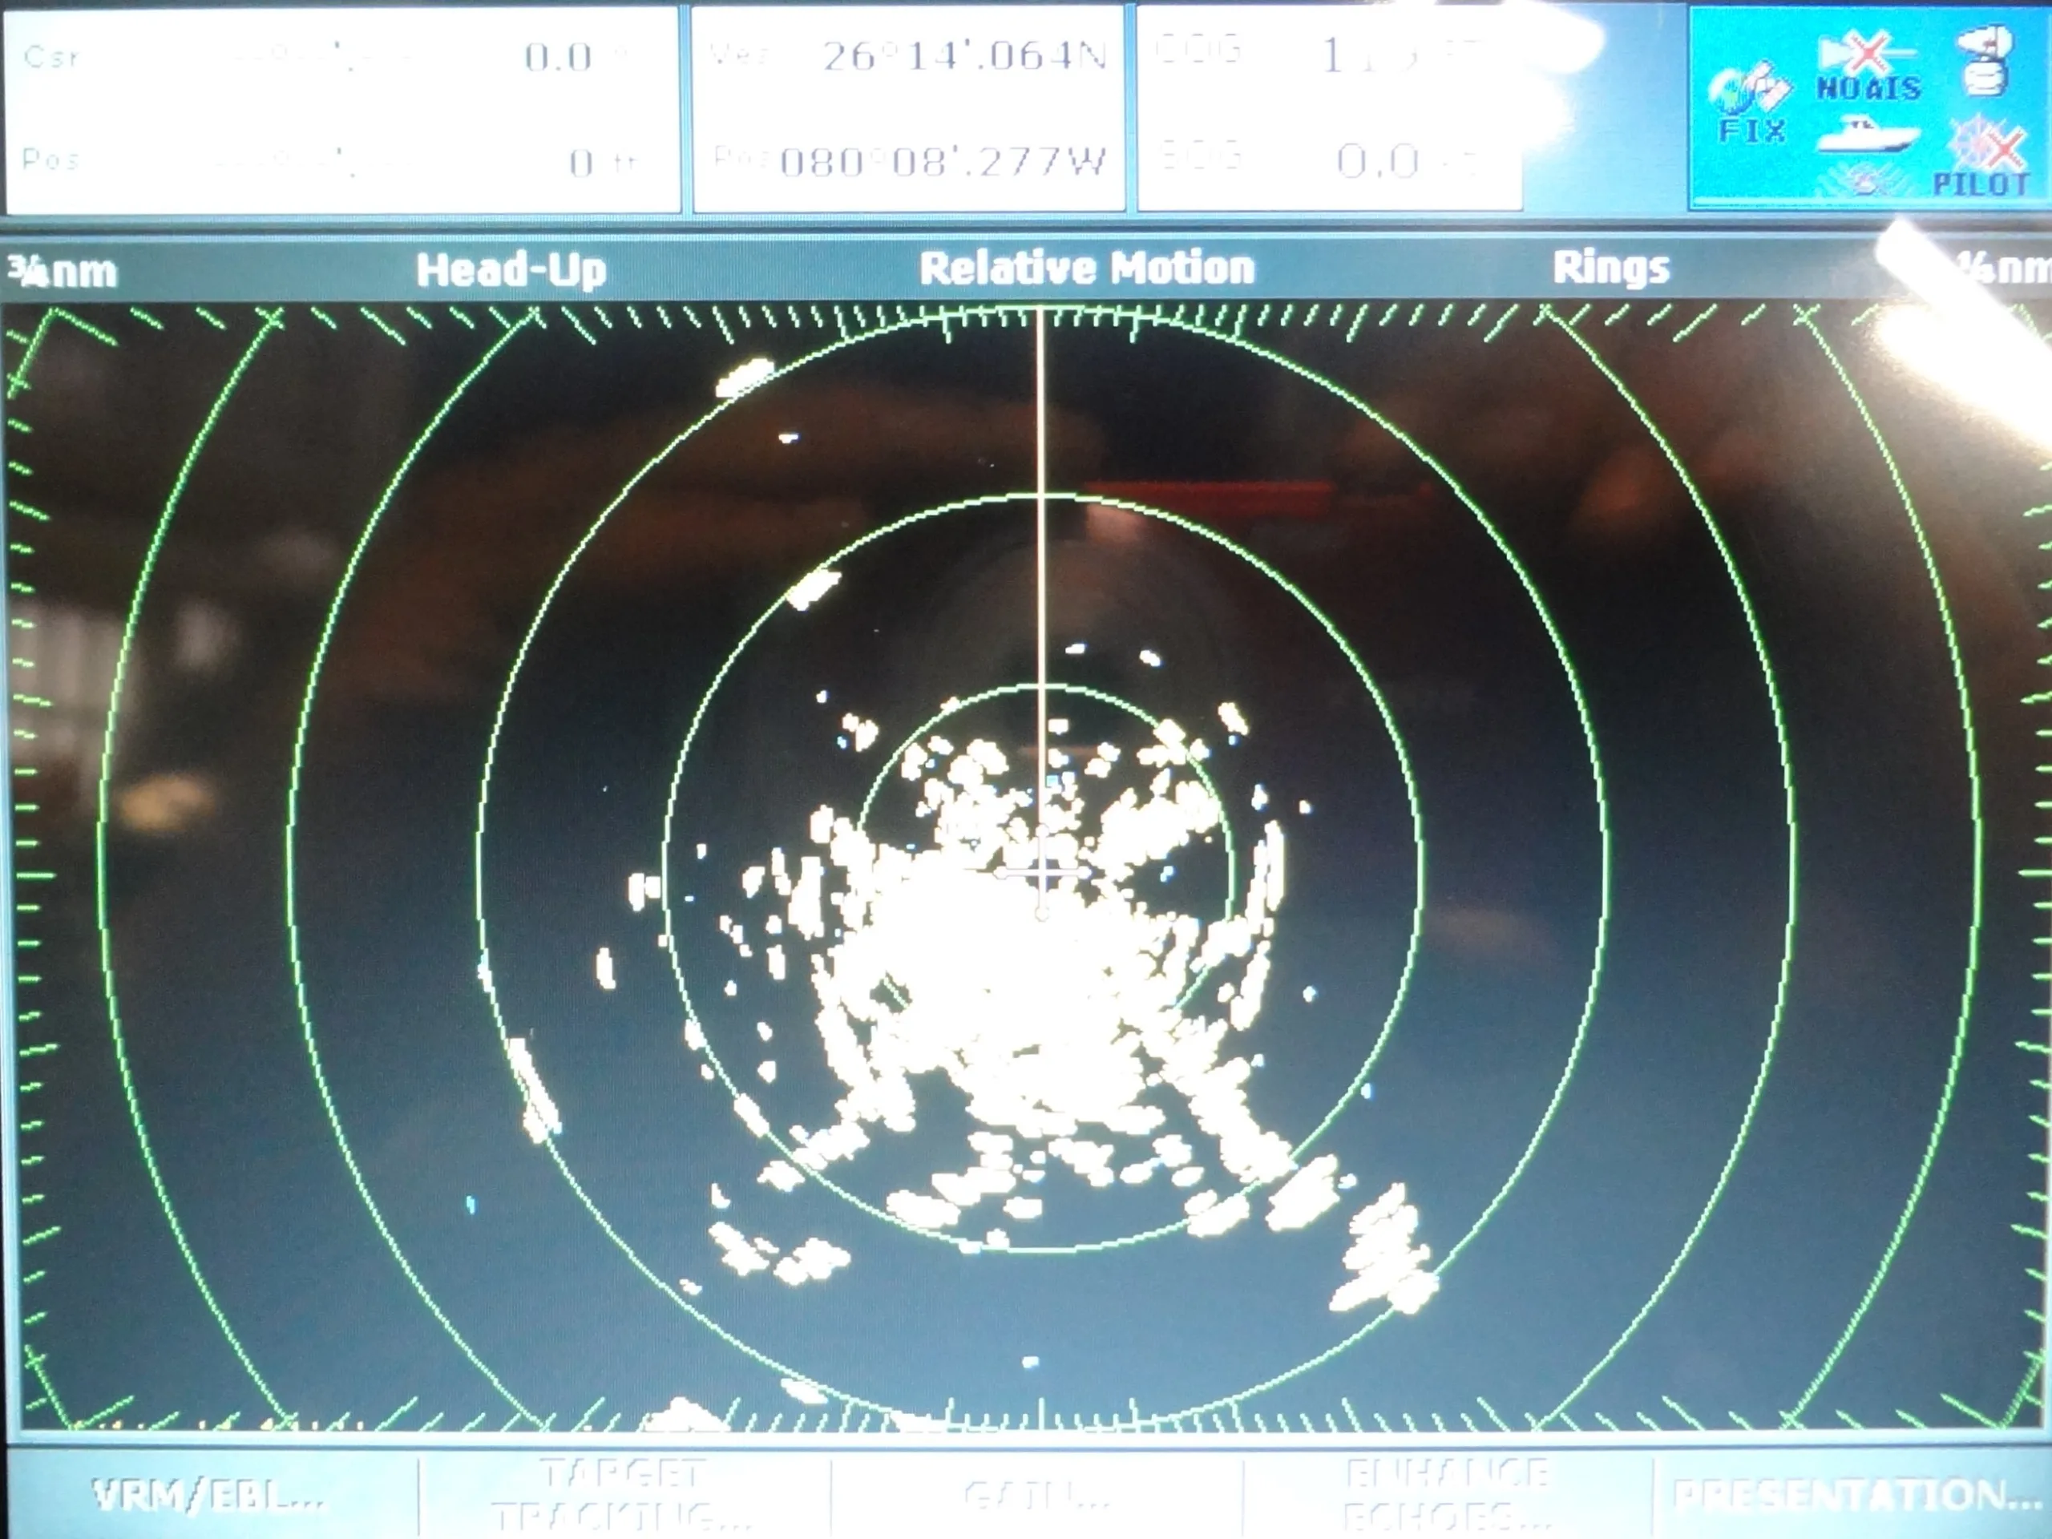This screenshot has width=2052, height=1539.
Task: Open the Enhance Echoes soft key menu
Action: [1447, 1496]
